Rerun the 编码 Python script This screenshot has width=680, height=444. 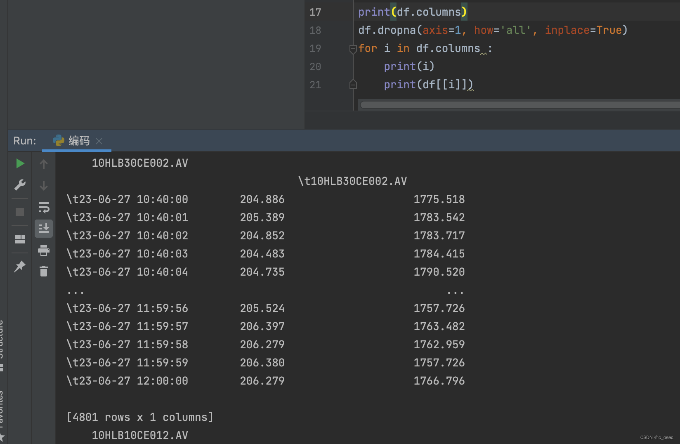pos(20,163)
